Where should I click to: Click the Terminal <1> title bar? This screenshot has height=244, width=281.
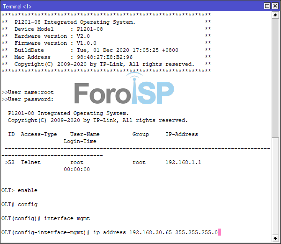point(131,6)
